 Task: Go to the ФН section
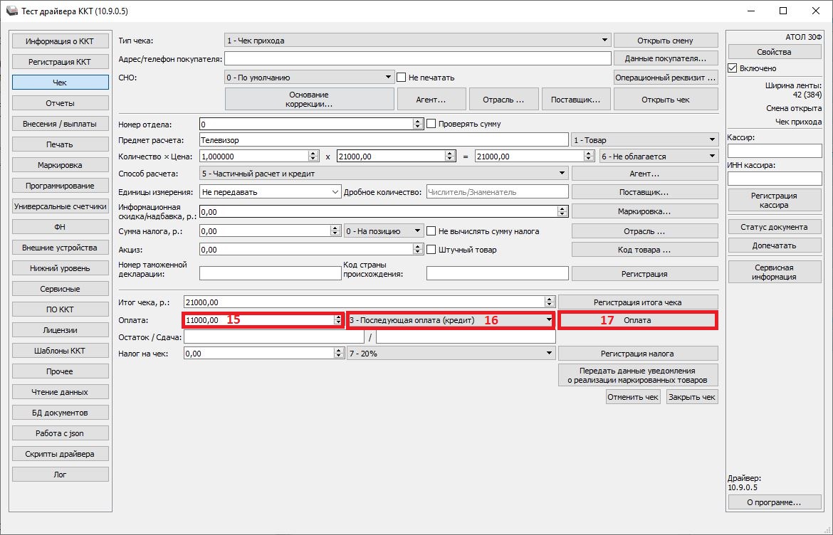60,227
